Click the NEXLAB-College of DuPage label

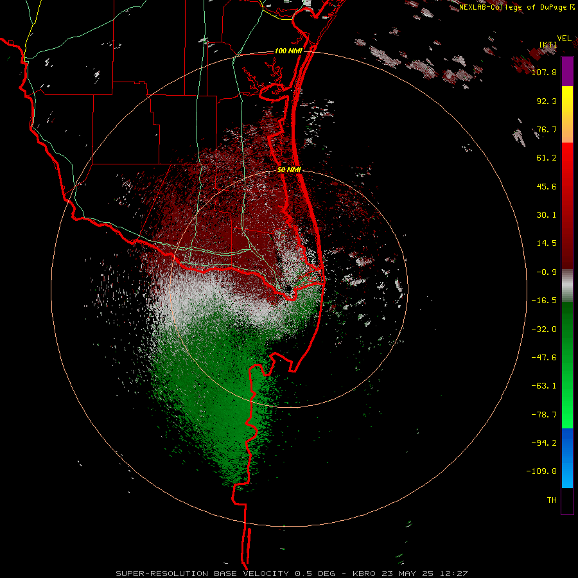click(x=517, y=7)
